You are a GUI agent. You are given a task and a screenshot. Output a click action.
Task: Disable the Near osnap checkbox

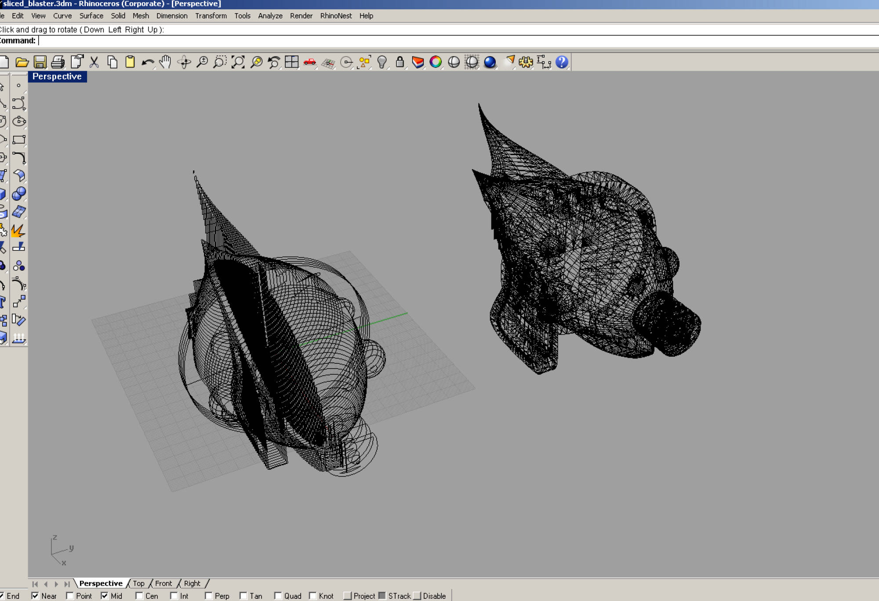pyautogui.click(x=36, y=596)
